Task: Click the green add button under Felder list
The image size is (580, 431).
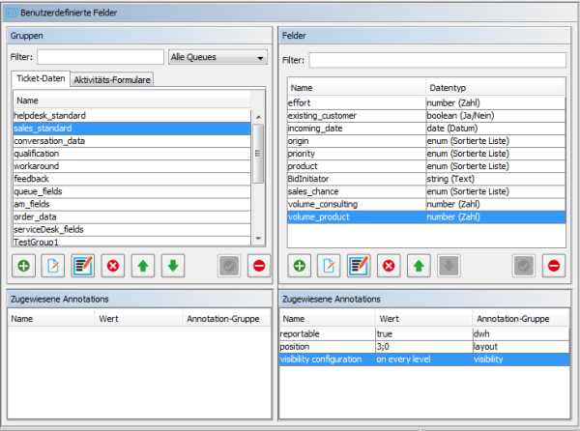Action: point(300,265)
